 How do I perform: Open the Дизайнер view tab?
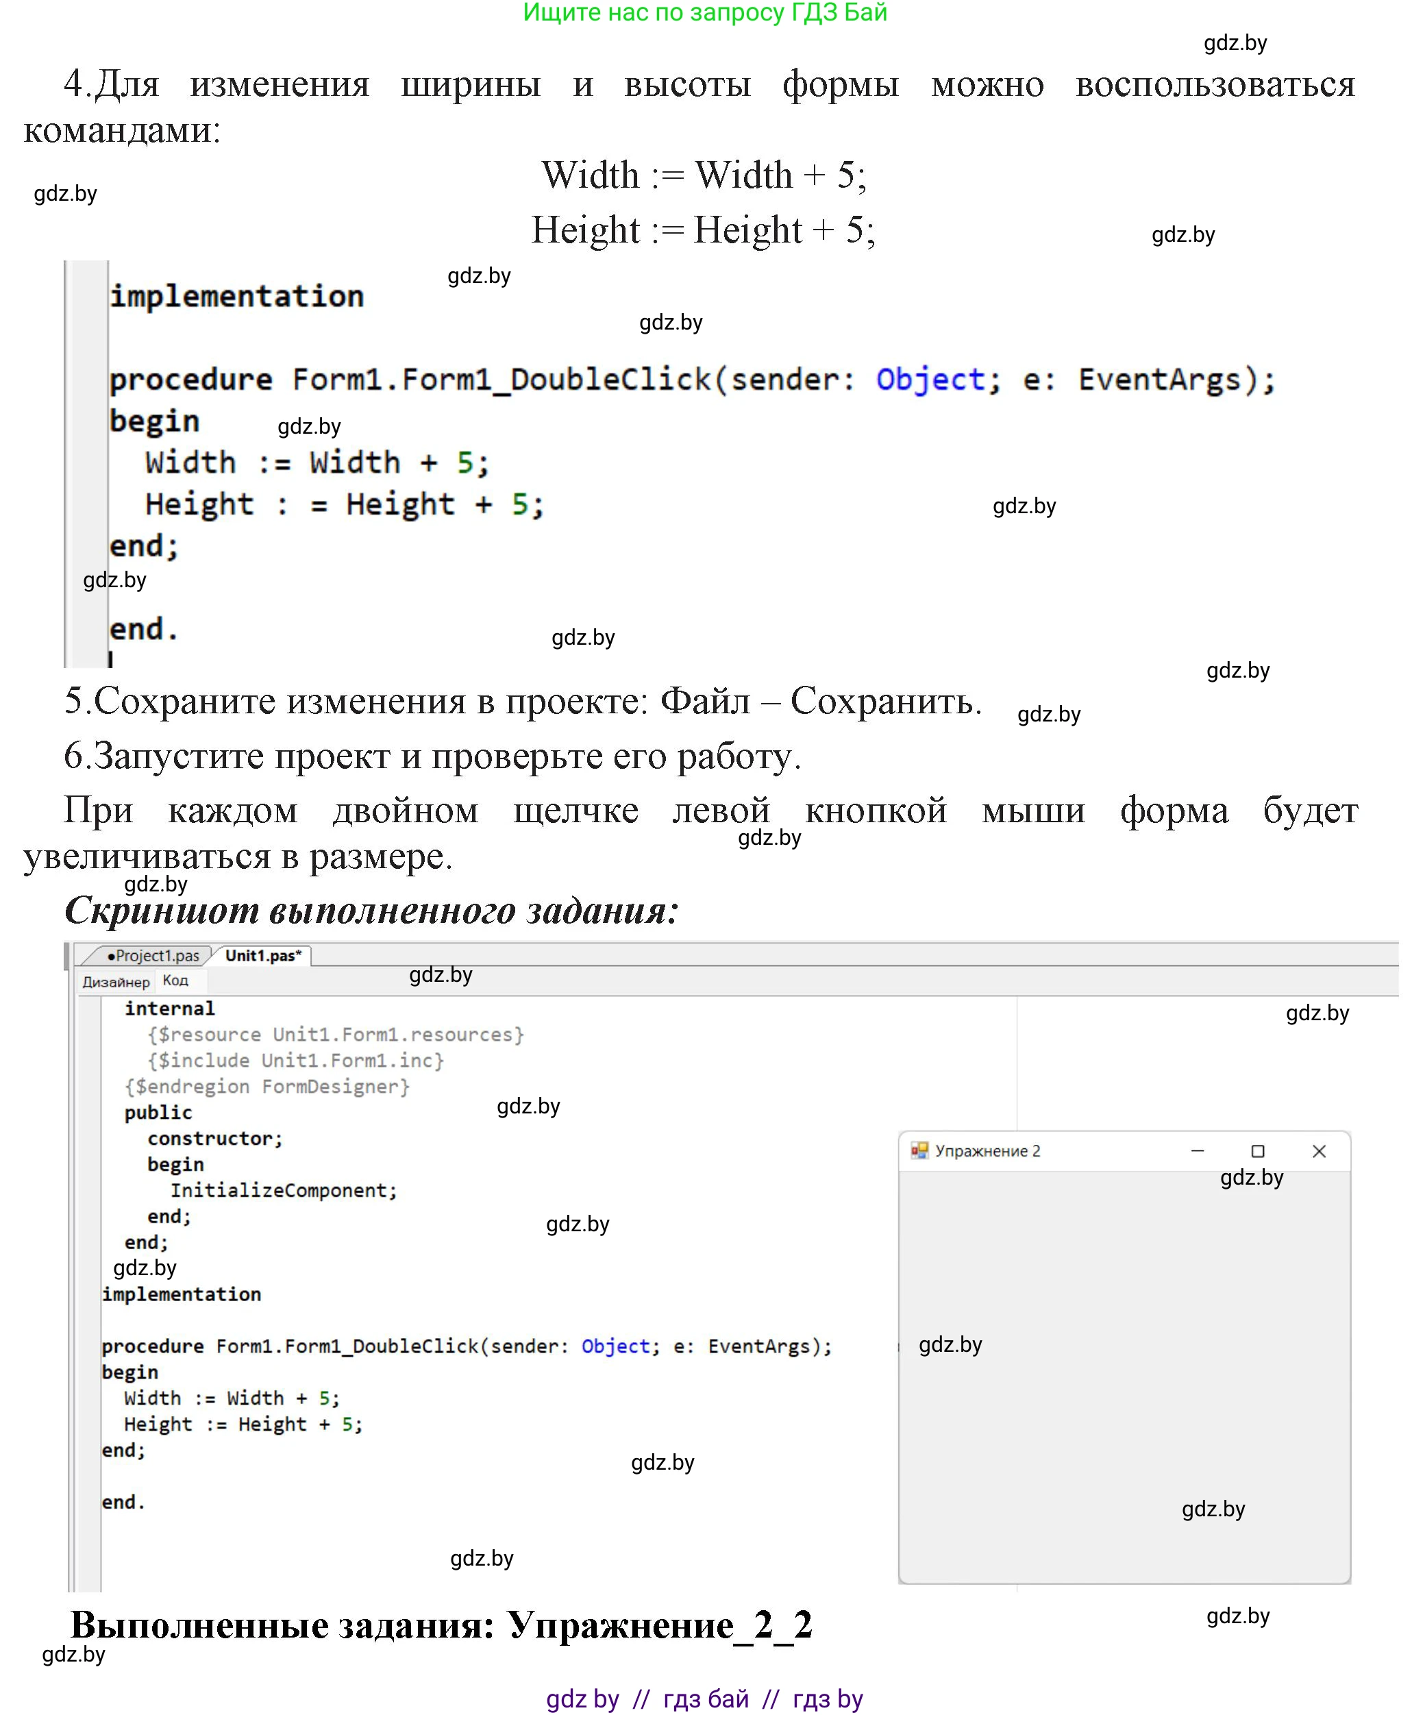116,982
